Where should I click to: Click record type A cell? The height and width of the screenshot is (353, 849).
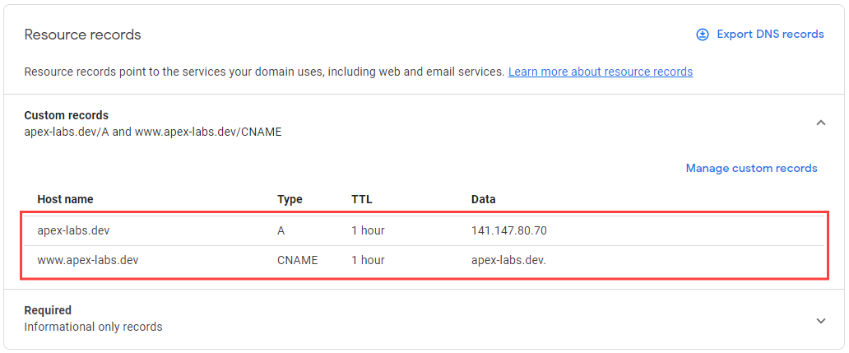coord(281,230)
